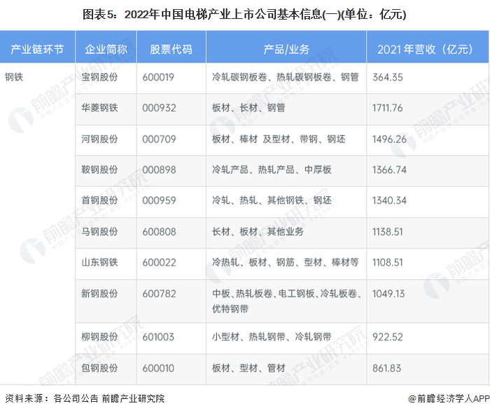Select revenue value 1108.51
This screenshot has height=413, width=490.
pos(388,262)
